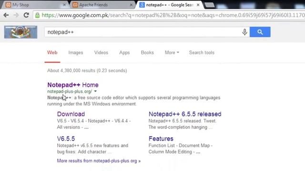Screen dimensions: 305x171
Task: Switch to Books results
Action: pos(147,53)
